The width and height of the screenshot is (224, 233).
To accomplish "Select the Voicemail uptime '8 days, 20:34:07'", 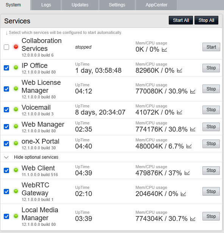I will 100,112.
